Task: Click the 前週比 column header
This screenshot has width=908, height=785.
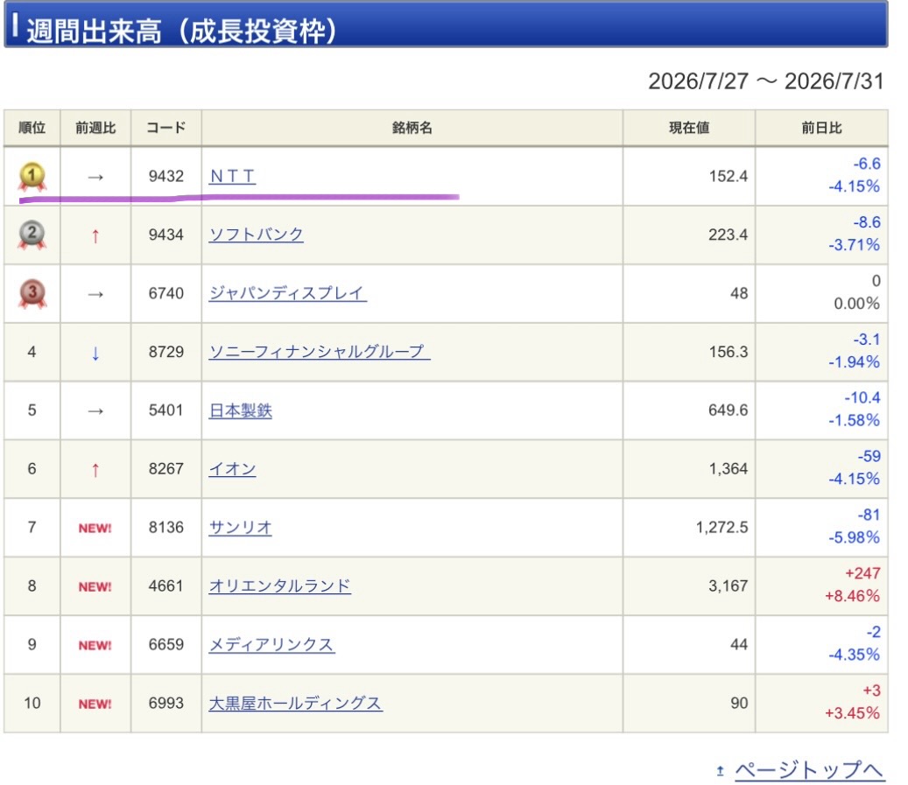Action: point(95,128)
